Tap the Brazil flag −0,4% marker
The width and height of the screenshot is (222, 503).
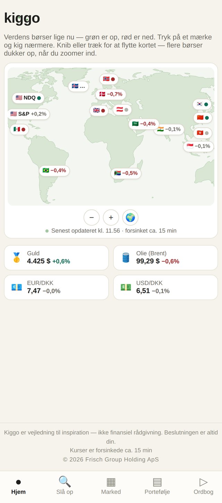click(x=54, y=170)
